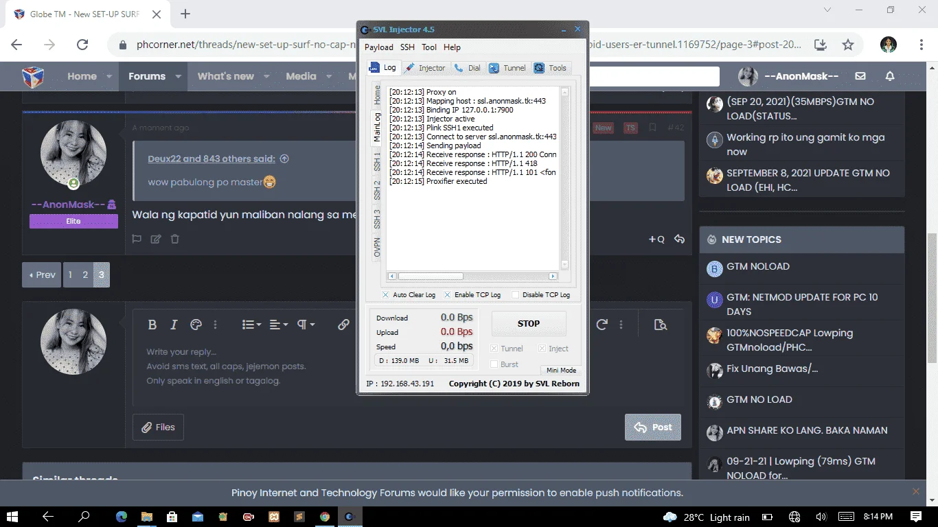The height and width of the screenshot is (527, 938).
Task: Select the vertical Home log tab
Action: 377,95
